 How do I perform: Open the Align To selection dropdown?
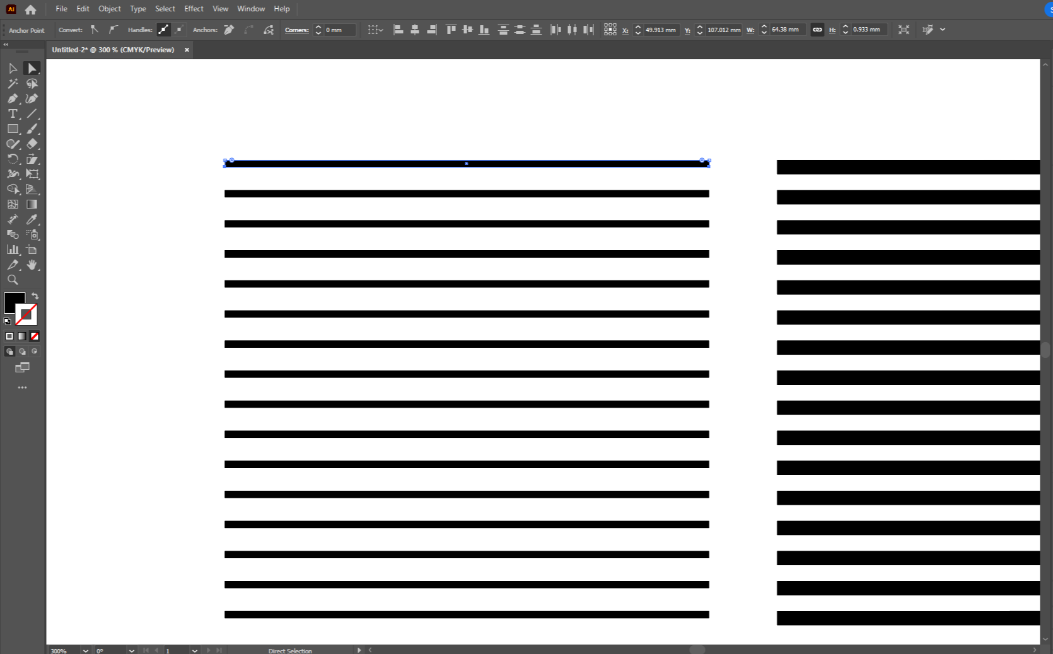pos(376,30)
